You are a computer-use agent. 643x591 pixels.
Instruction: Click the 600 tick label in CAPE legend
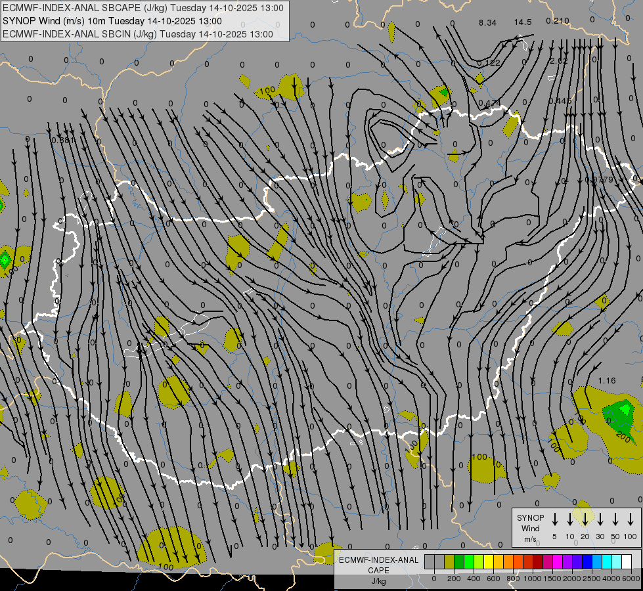click(493, 579)
